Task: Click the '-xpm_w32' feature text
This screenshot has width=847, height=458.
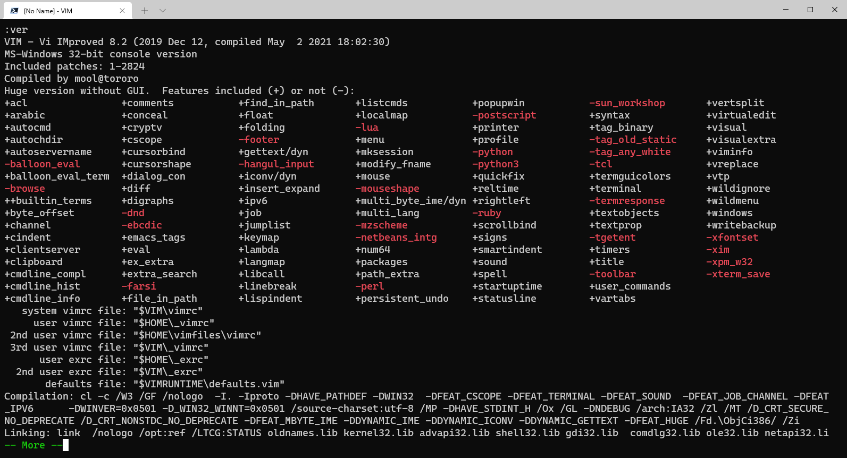Action: (729, 262)
